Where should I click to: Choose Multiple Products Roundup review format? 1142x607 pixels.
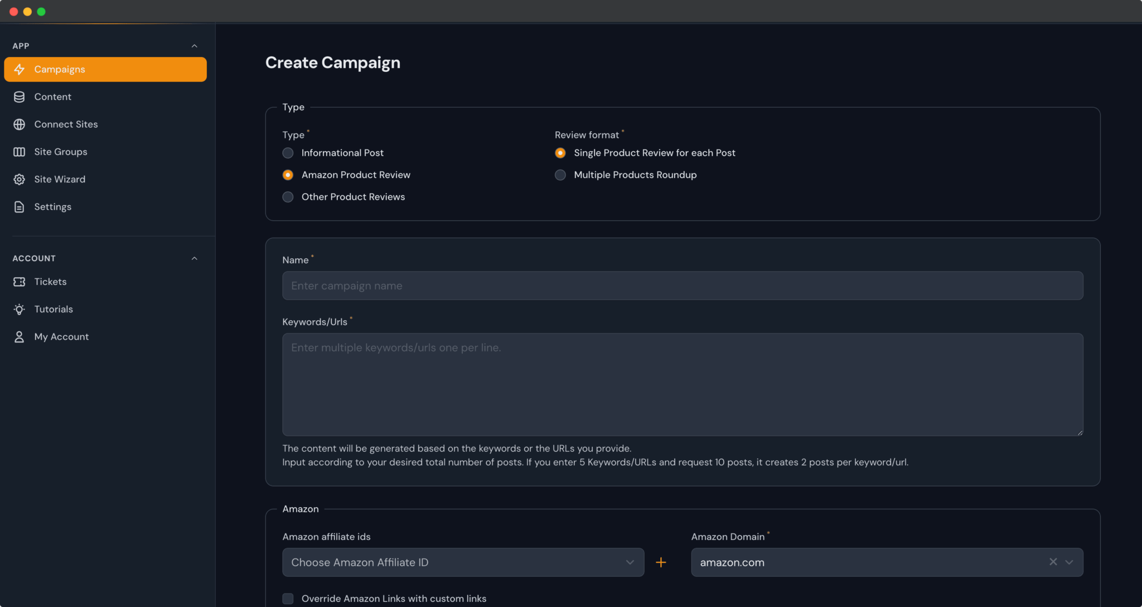[x=560, y=175]
